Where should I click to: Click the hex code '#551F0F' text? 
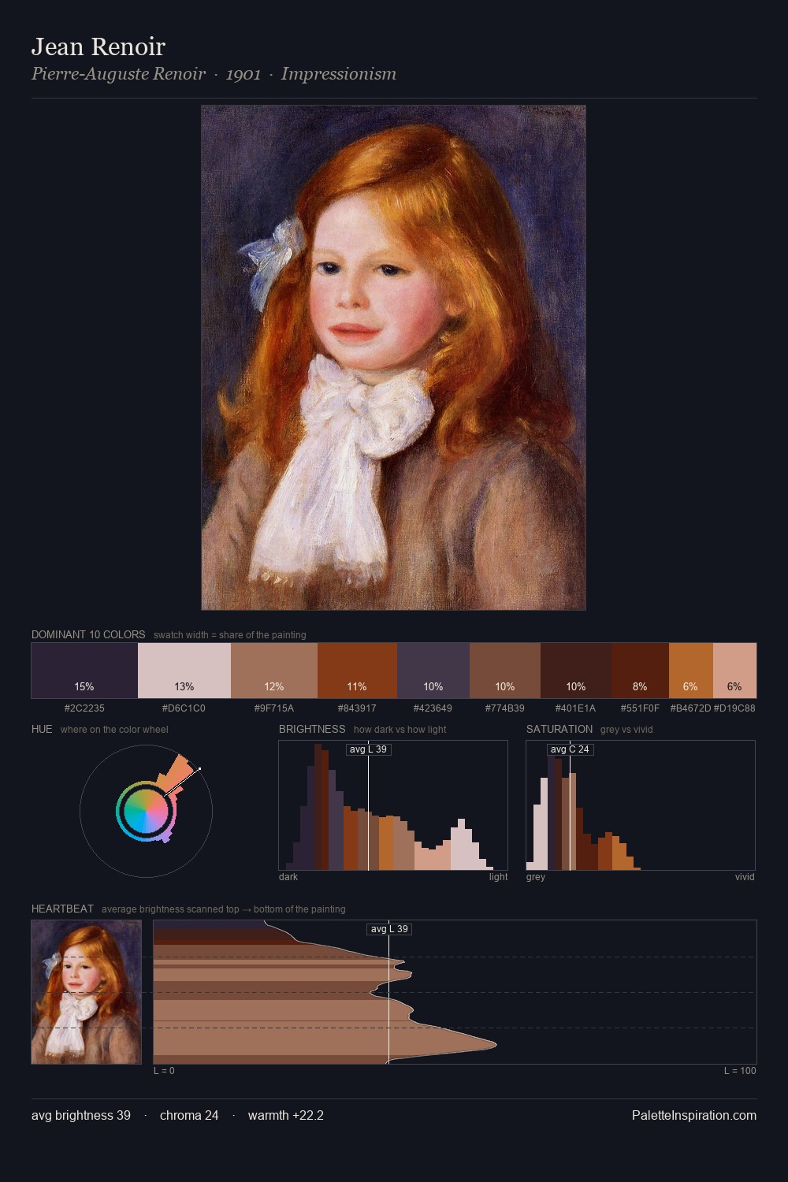tap(640, 708)
